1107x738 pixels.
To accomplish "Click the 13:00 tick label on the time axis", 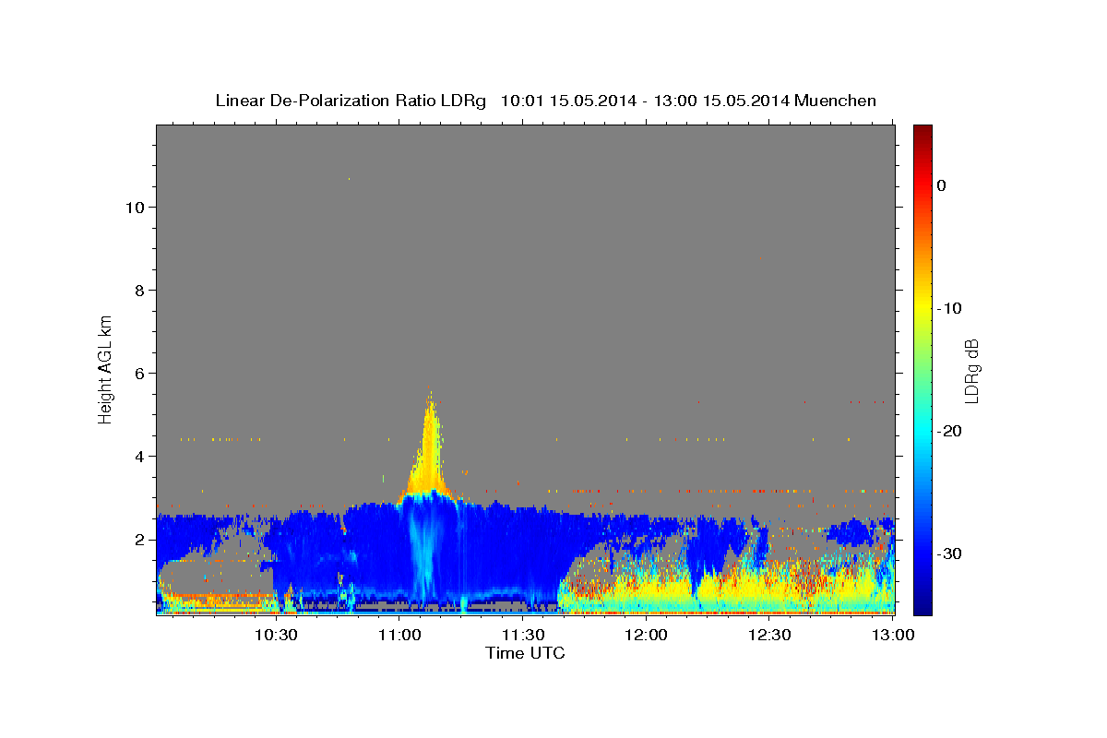I will pyautogui.click(x=893, y=635).
